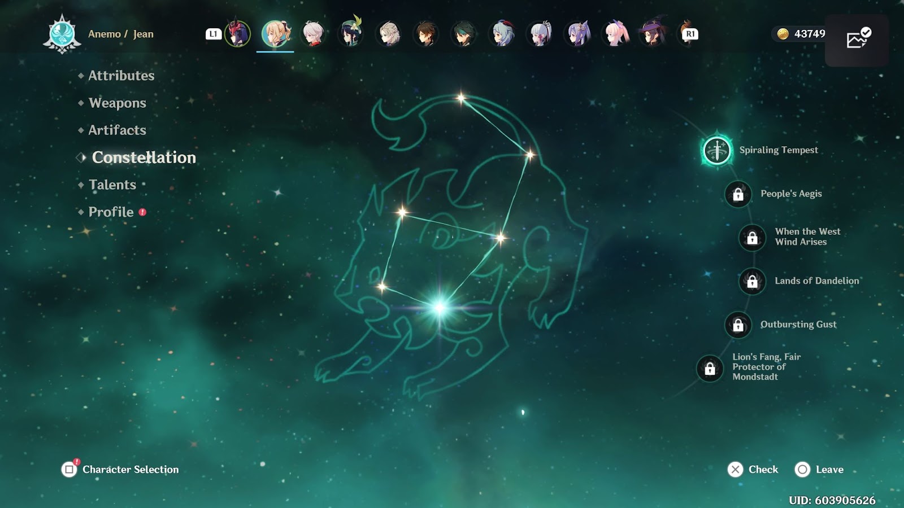The height and width of the screenshot is (508, 904).
Task: Click the R1 next character button
Action: pyautogui.click(x=690, y=34)
